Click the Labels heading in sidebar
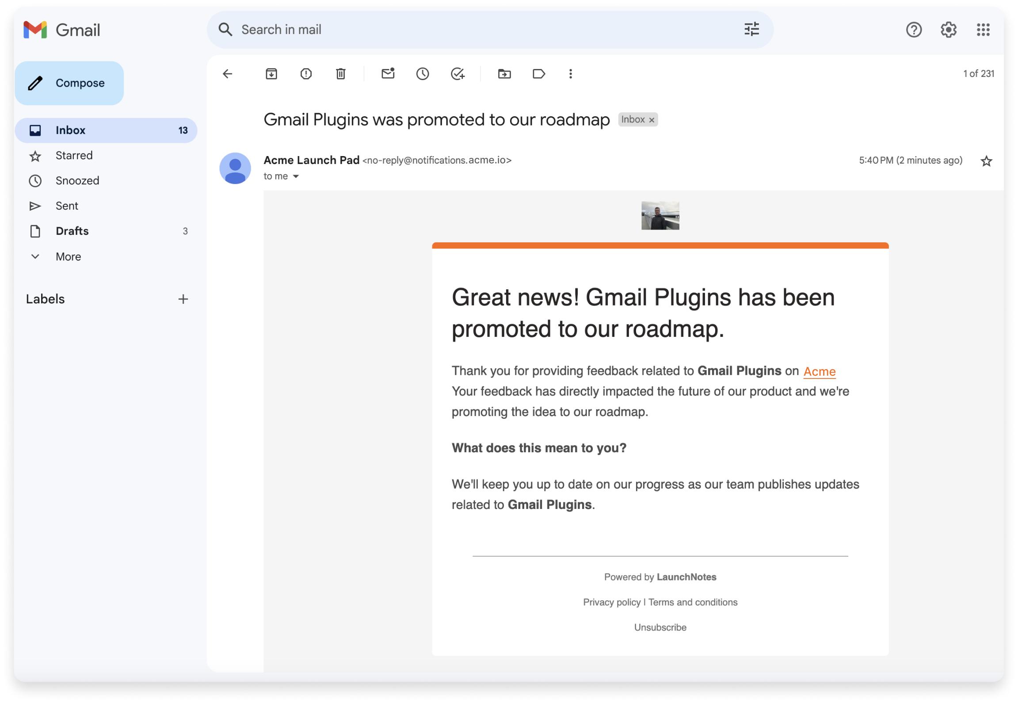 tap(46, 299)
